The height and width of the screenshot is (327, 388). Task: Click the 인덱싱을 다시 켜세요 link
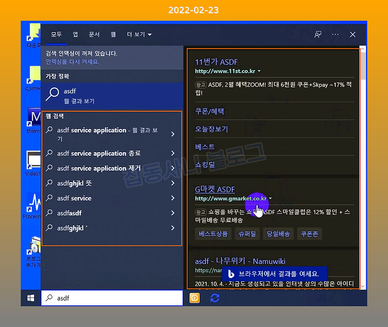coord(72,62)
